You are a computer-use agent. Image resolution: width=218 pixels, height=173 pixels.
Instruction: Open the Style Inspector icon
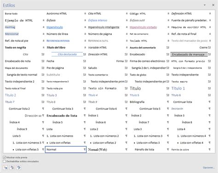tap(12, 167)
